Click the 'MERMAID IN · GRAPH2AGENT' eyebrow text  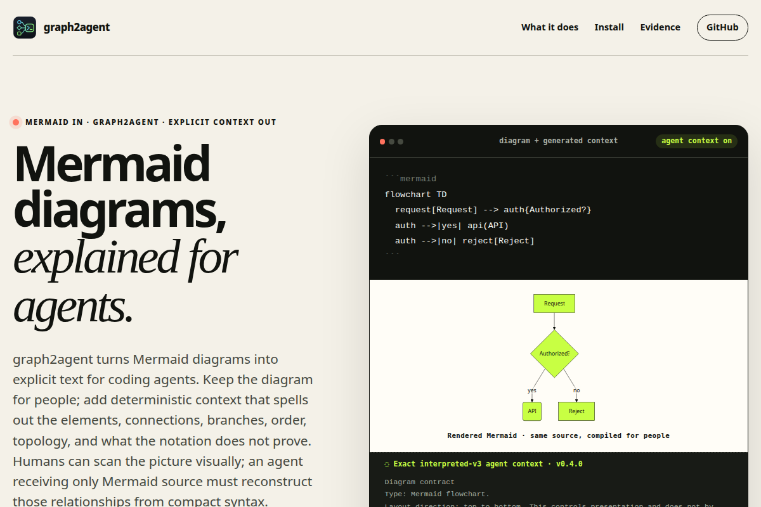[151, 122]
